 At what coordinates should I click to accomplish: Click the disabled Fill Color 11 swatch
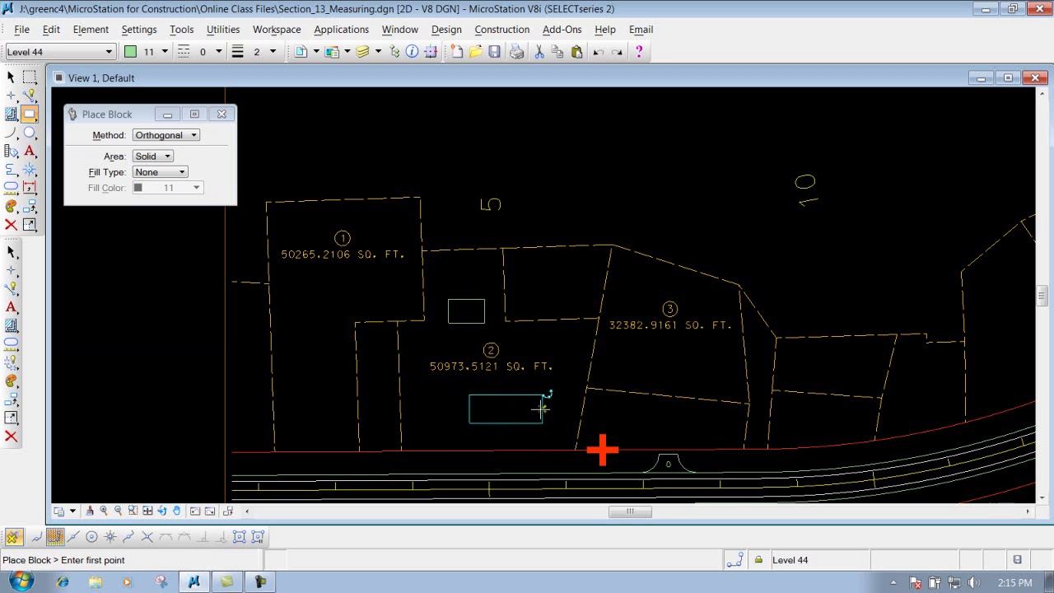pyautogui.click(x=138, y=188)
